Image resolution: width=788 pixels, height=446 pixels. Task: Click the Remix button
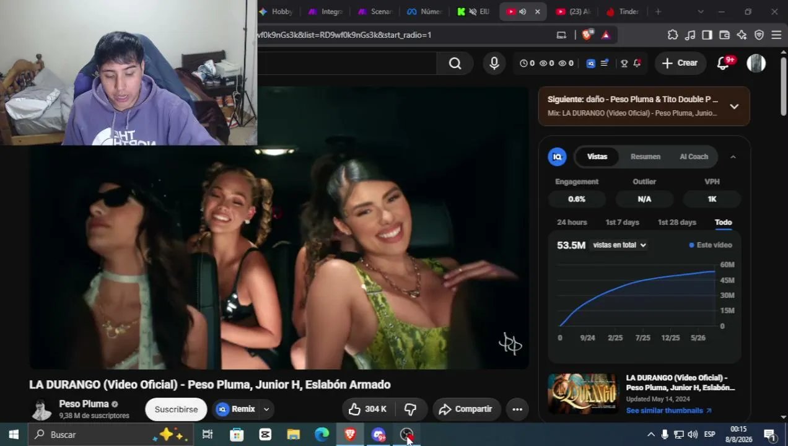click(x=236, y=409)
